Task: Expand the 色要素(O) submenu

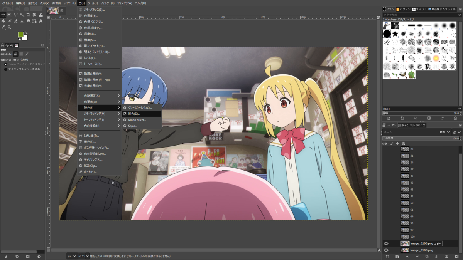Action: [x=100, y=102]
